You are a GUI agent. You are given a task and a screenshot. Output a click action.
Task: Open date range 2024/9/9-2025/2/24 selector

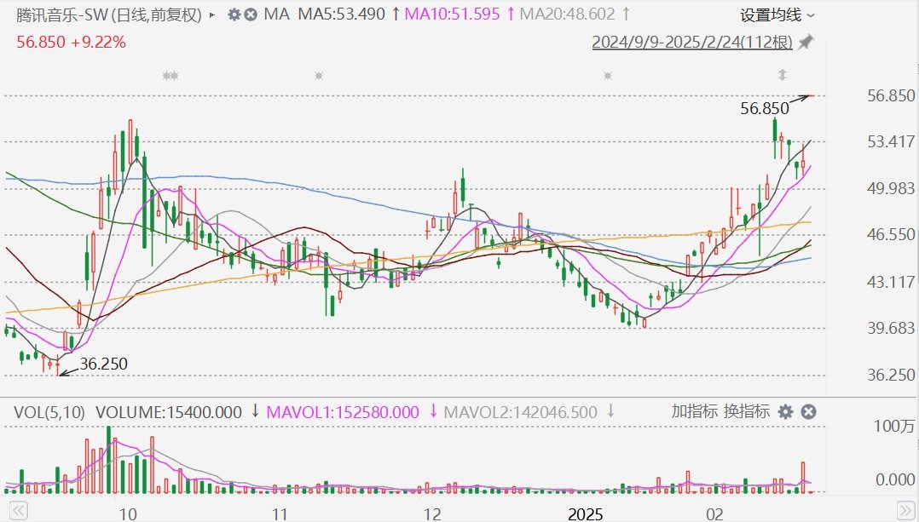coord(692,42)
